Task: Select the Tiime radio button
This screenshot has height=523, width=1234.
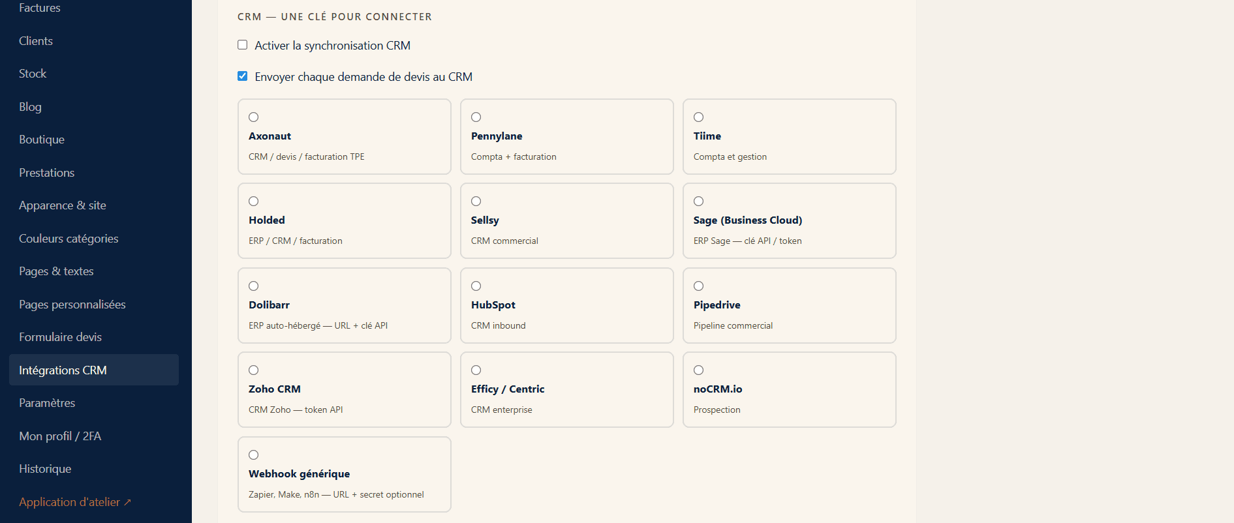Action: tap(699, 117)
